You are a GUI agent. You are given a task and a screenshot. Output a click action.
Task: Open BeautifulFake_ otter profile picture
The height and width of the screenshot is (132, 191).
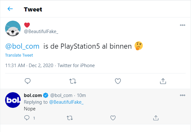click(13, 29)
